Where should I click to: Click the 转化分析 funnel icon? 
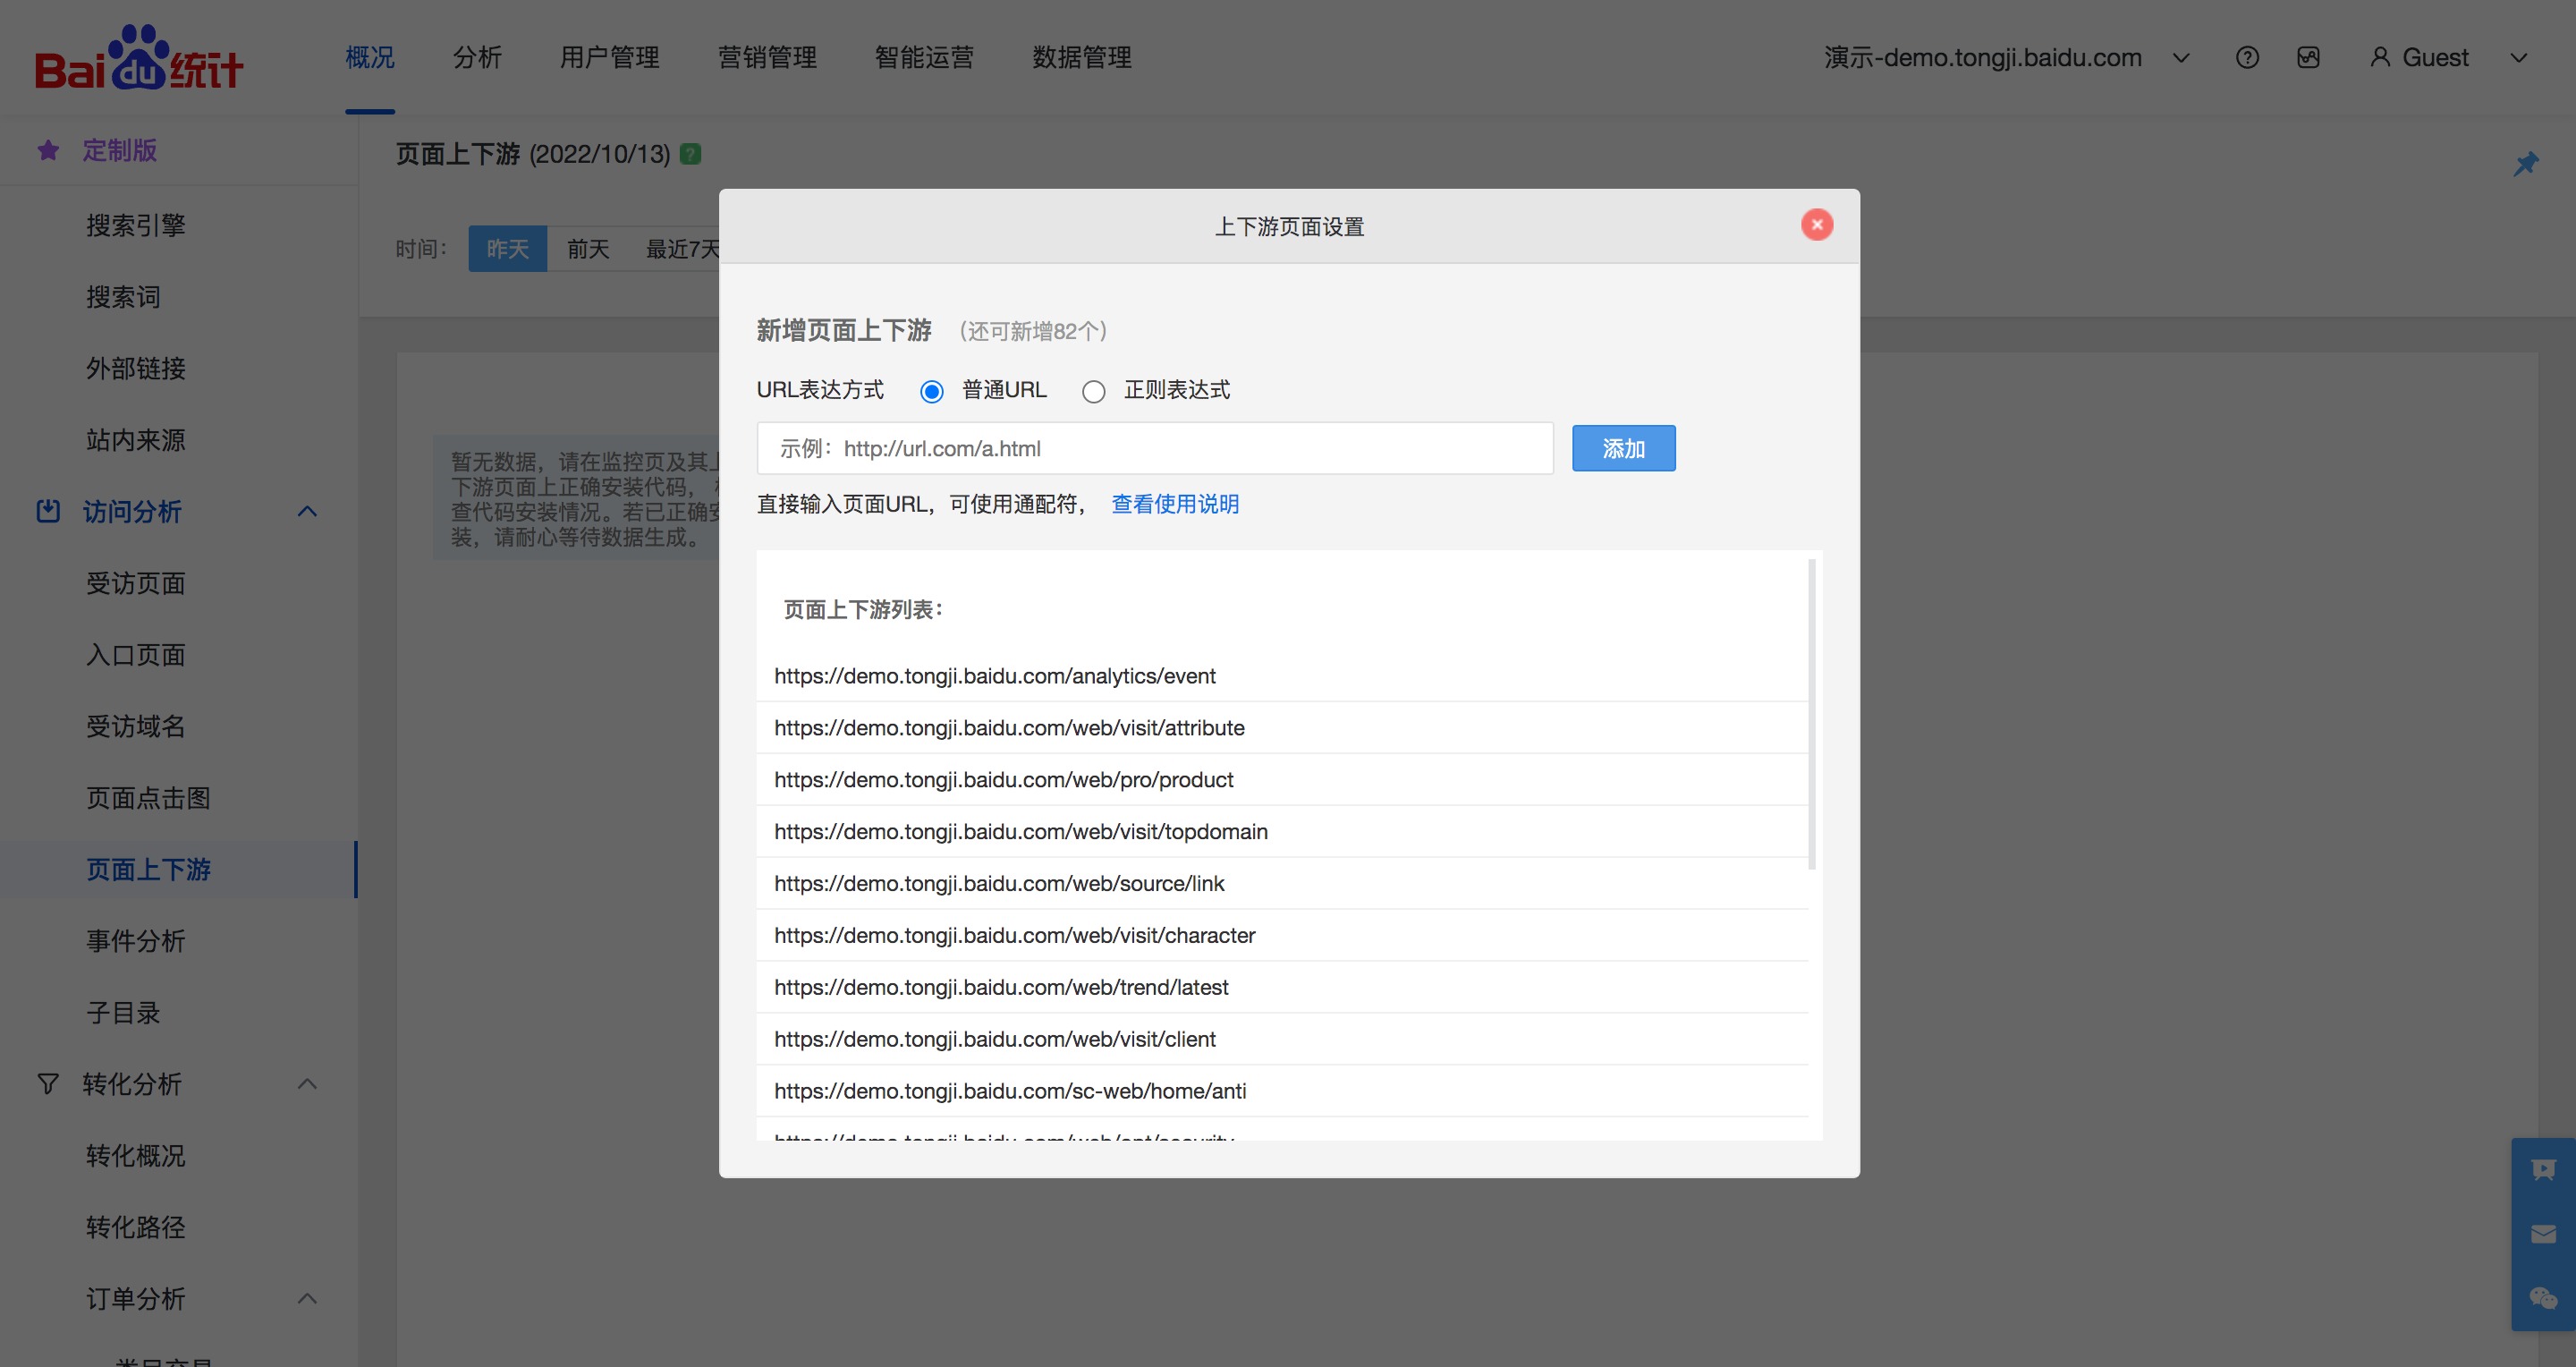[48, 1084]
